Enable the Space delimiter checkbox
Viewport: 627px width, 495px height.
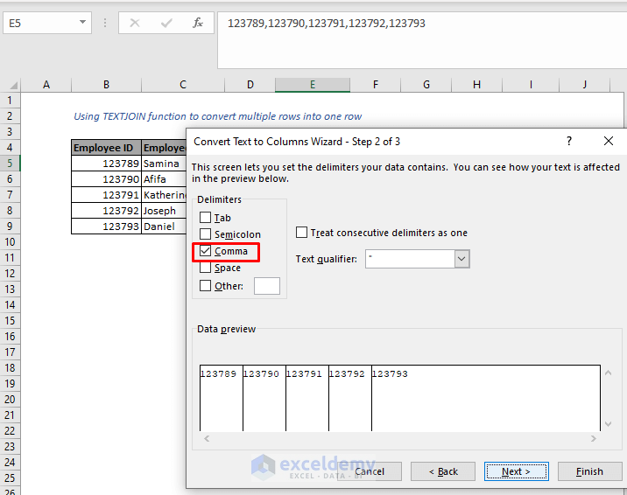click(205, 267)
